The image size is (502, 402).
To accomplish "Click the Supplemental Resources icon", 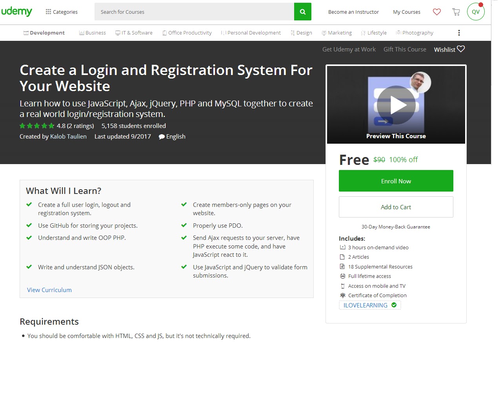I will pos(342,267).
